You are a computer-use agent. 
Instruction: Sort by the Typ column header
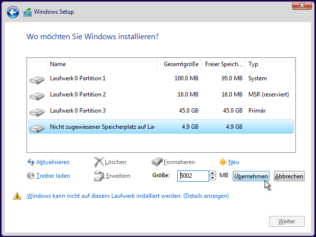270,64
